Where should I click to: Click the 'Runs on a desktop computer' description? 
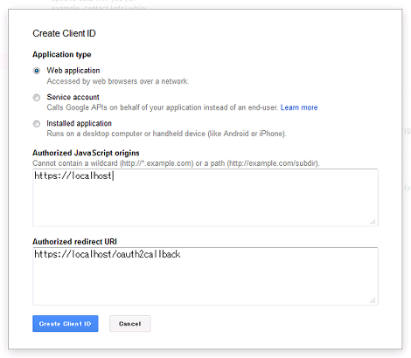point(166,134)
